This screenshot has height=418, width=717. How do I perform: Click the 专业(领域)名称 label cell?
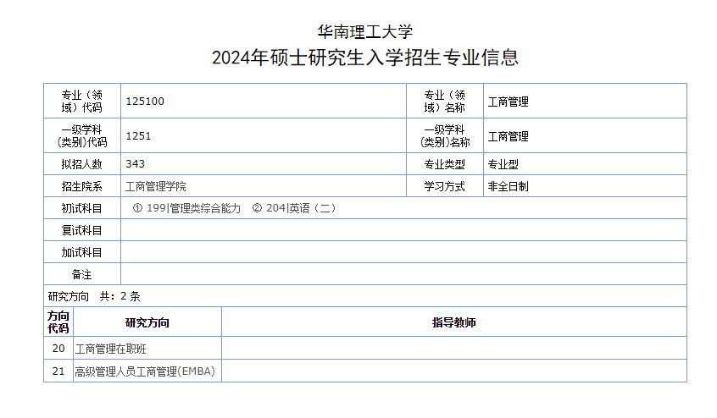click(x=445, y=101)
